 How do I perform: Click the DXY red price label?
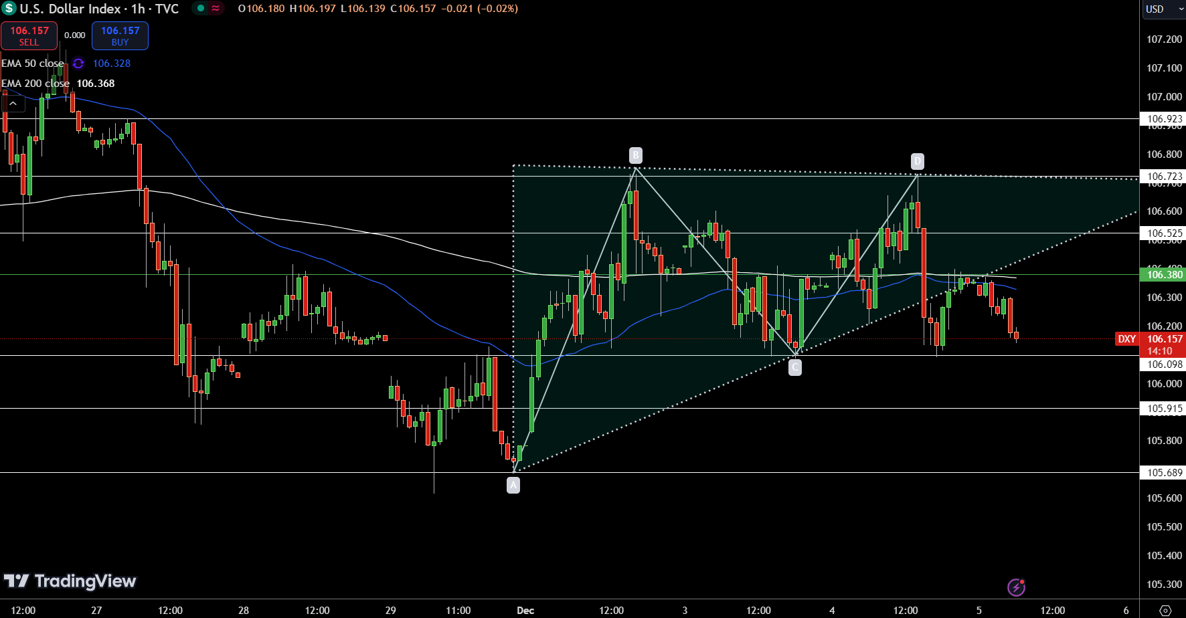tap(1127, 339)
